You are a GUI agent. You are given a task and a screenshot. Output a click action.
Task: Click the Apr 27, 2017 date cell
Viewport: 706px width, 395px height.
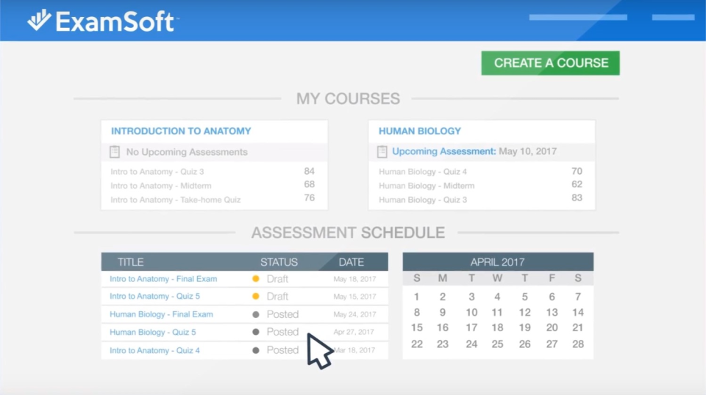[354, 332]
